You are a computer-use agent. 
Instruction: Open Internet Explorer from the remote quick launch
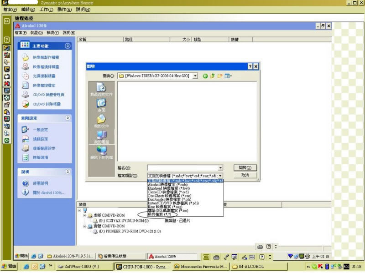coord(33,256)
